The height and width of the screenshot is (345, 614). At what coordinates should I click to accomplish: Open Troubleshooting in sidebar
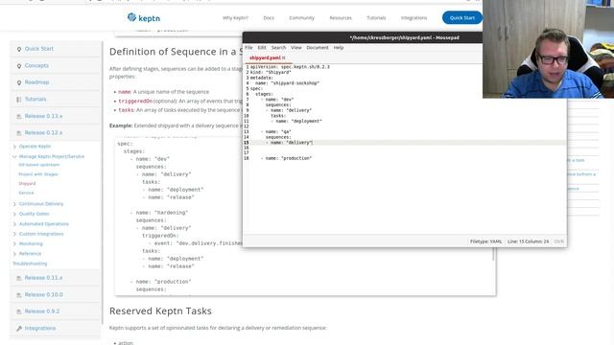(x=30, y=264)
